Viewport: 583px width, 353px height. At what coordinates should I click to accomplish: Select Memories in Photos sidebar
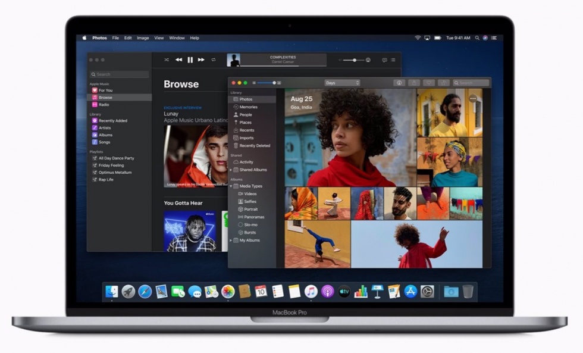(x=248, y=107)
